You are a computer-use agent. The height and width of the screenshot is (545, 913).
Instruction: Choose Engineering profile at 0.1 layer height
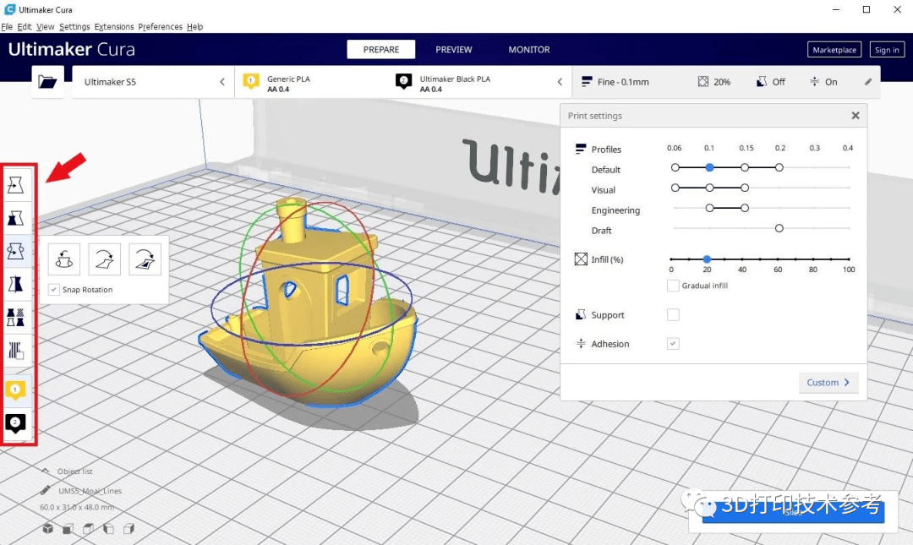[709, 208]
